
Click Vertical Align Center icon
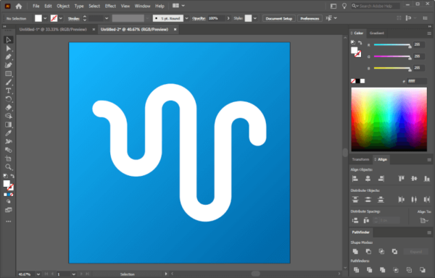pyautogui.click(x=414, y=179)
